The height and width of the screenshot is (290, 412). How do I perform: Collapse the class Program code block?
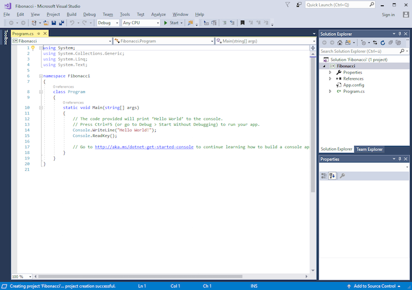pyautogui.click(x=41, y=92)
